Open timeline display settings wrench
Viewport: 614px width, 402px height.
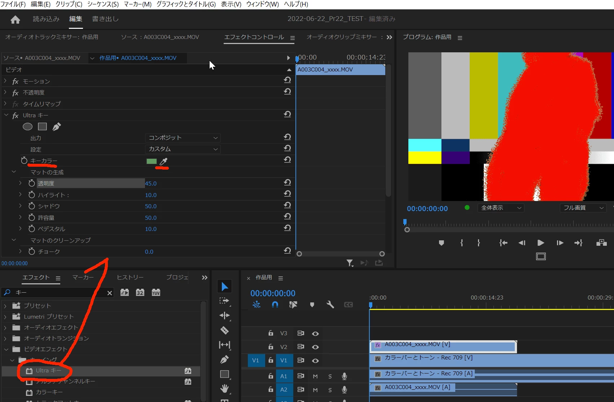(x=330, y=305)
